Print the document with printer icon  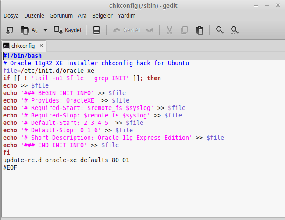tap(96, 30)
